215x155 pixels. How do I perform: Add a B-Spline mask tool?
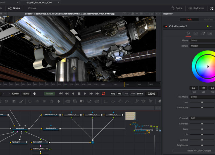127,101
